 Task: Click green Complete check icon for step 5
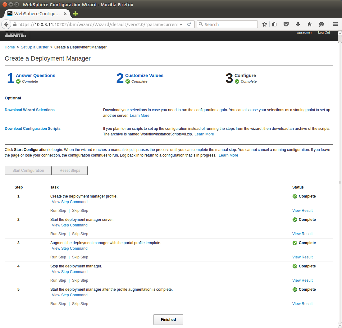click(295, 289)
